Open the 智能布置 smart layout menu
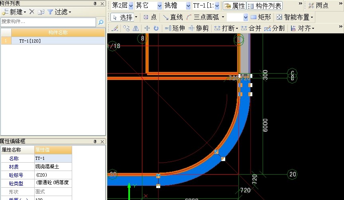Viewport: 344px width, 200px height. tap(295, 17)
